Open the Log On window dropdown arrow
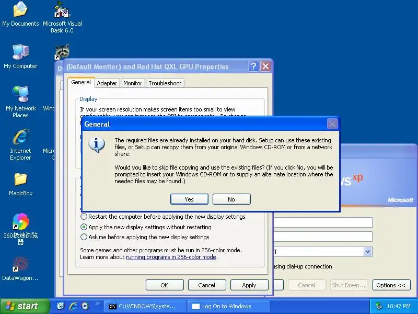Screen dimensions: 418x314 [368, 251]
